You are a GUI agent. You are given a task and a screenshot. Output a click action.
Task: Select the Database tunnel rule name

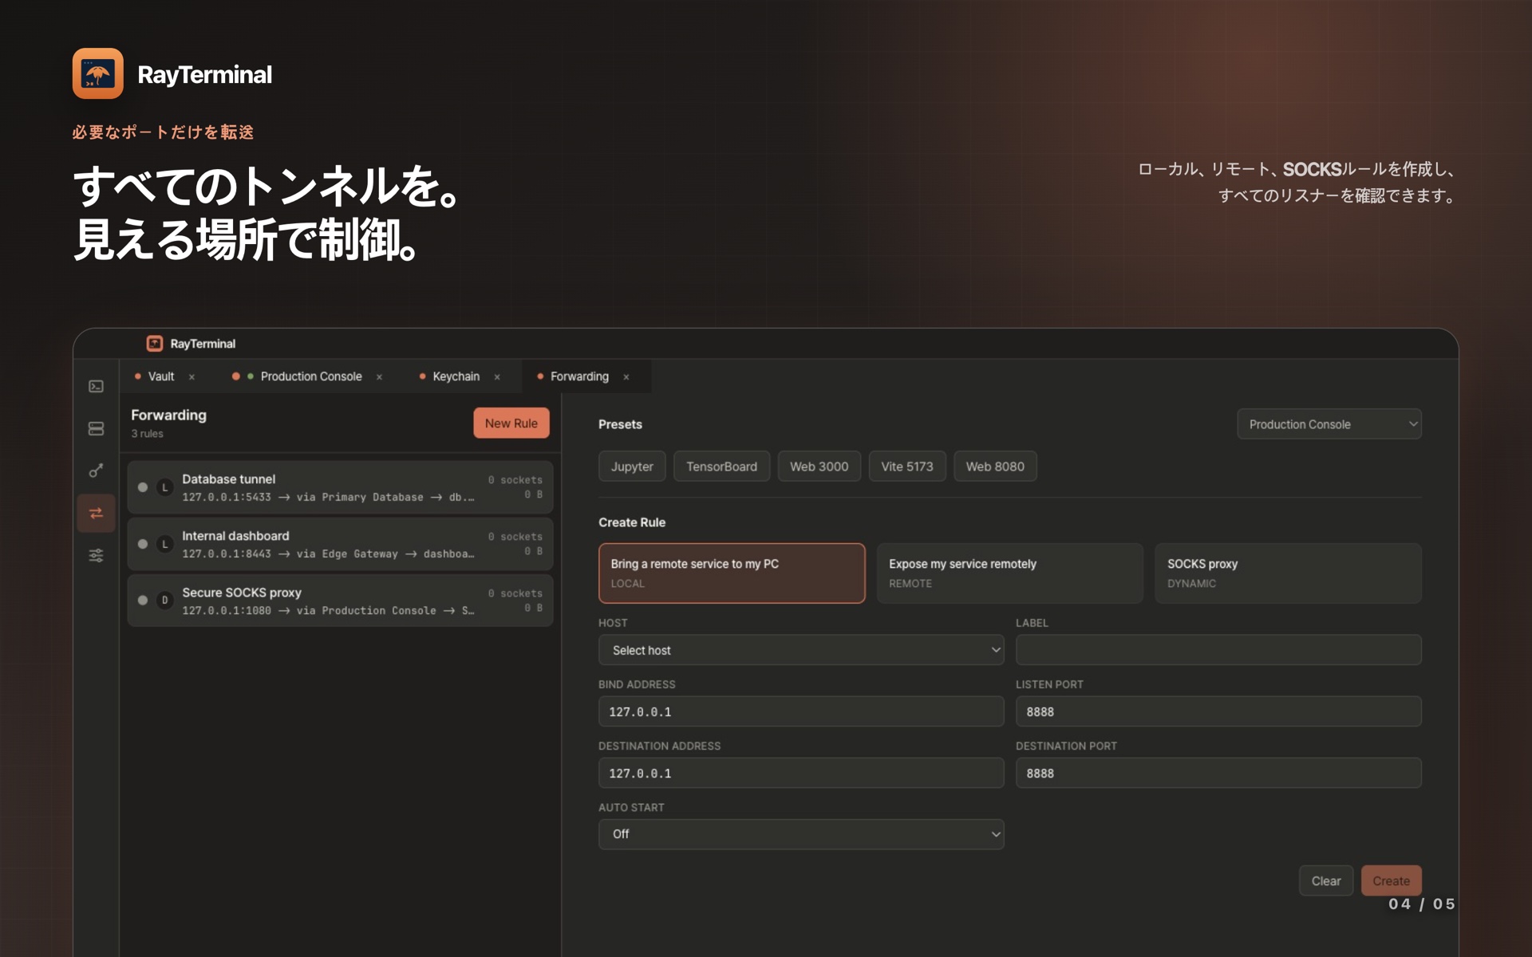(228, 479)
